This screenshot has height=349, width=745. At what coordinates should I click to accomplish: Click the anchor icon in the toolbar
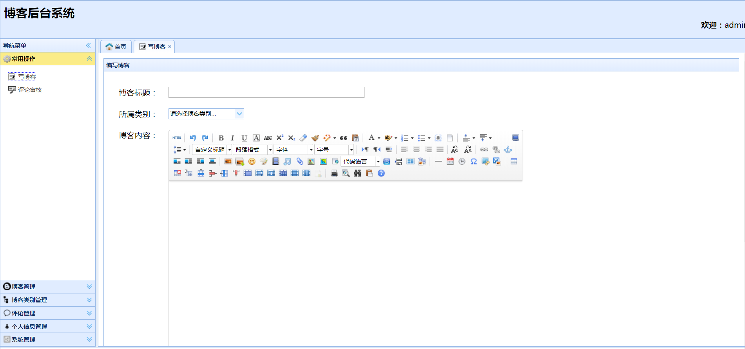(508, 150)
